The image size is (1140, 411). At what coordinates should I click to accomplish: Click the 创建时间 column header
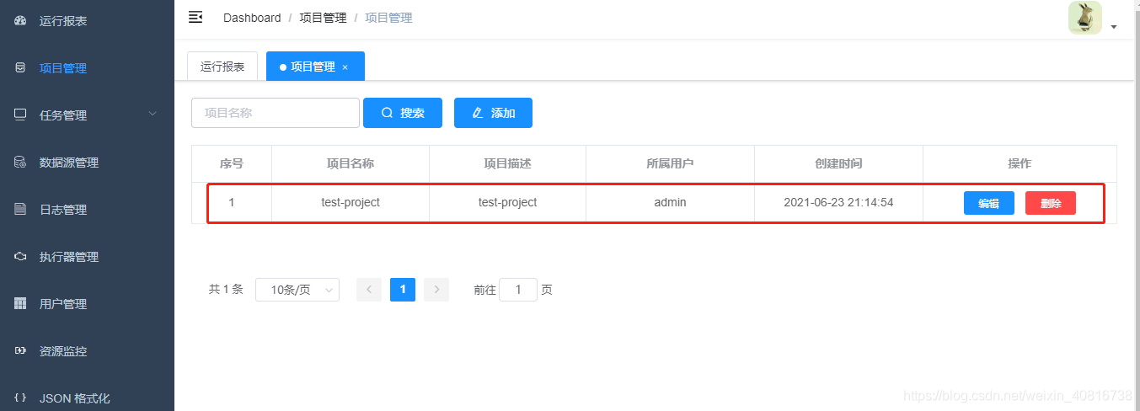pyautogui.click(x=838, y=163)
